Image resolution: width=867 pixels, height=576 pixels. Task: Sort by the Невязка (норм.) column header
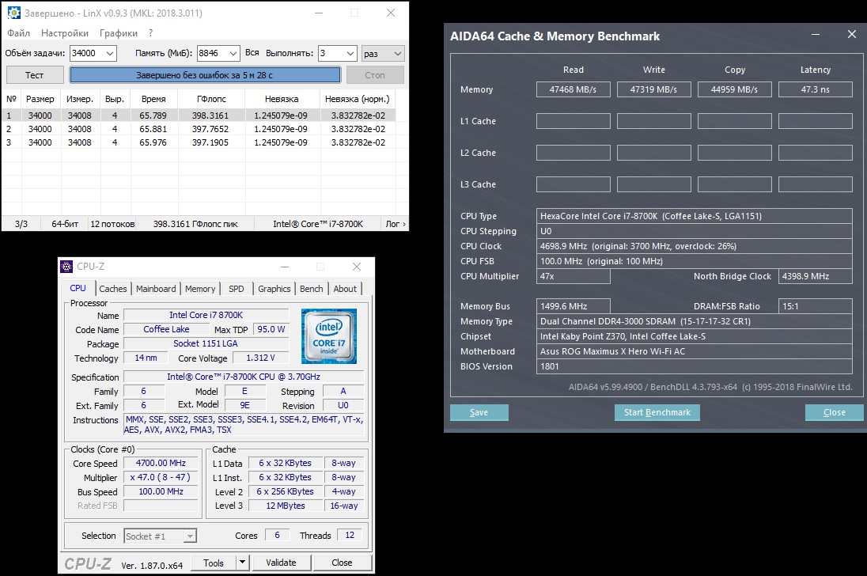[x=358, y=99]
